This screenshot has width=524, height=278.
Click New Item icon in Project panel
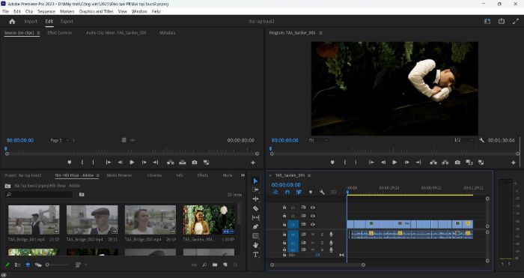tap(225, 265)
